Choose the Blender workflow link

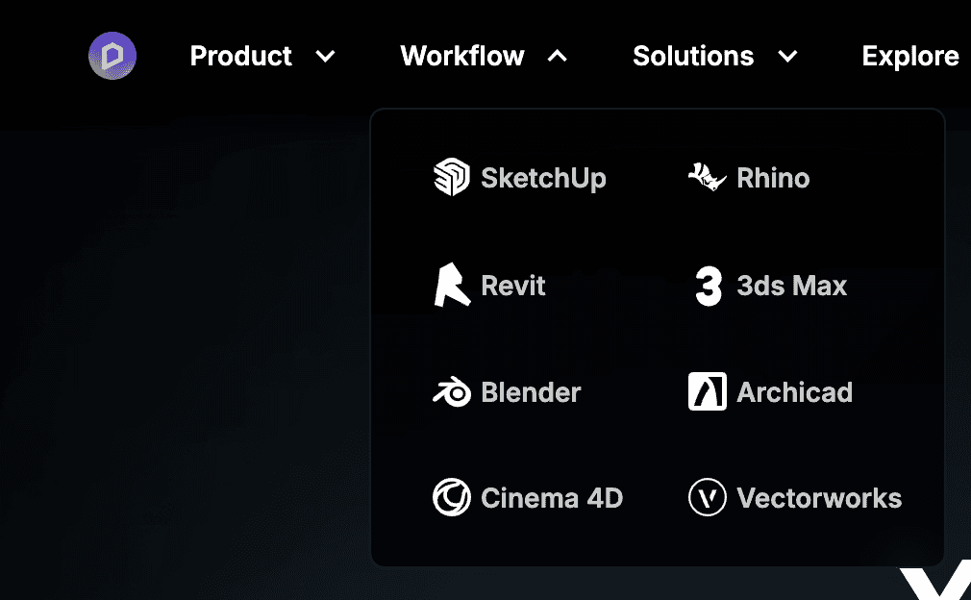point(507,392)
